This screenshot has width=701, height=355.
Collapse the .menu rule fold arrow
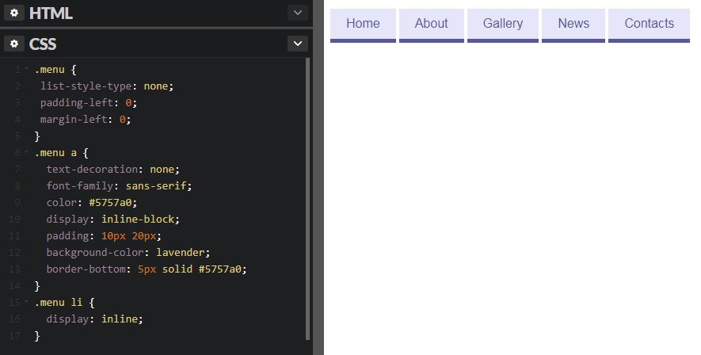point(26,70)
